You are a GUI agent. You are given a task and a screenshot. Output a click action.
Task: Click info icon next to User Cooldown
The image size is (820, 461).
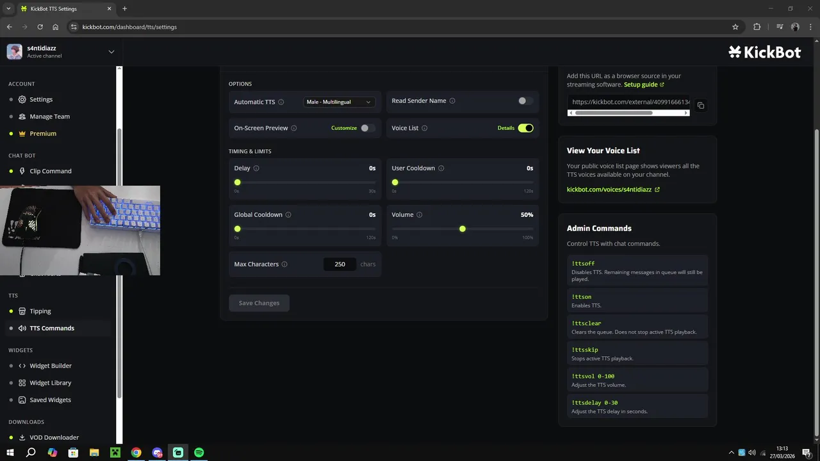click(441, 168)
